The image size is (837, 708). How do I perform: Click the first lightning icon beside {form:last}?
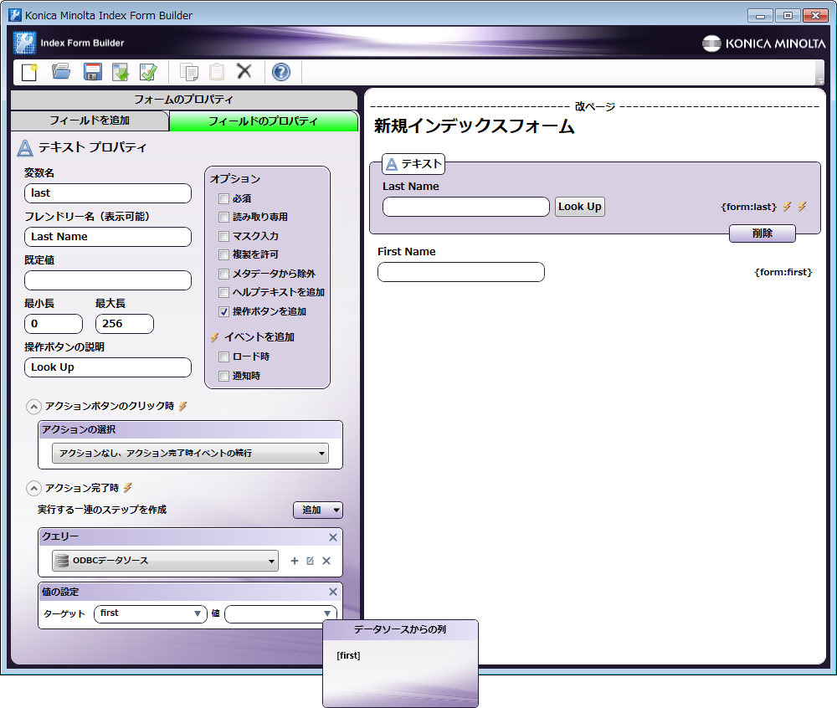tap(788, 207)
